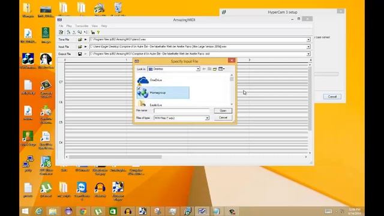Click Cancel in HyperCam 3 setup window
384x216 pixels.
pos(332,97)
